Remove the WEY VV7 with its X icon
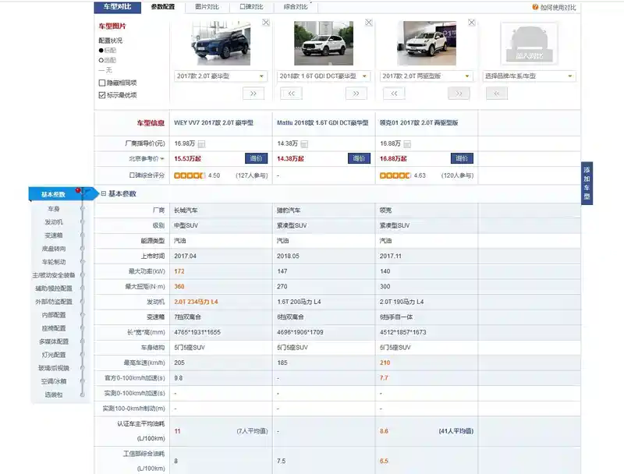Screen dimensions: 624x474 click(266, 23)
